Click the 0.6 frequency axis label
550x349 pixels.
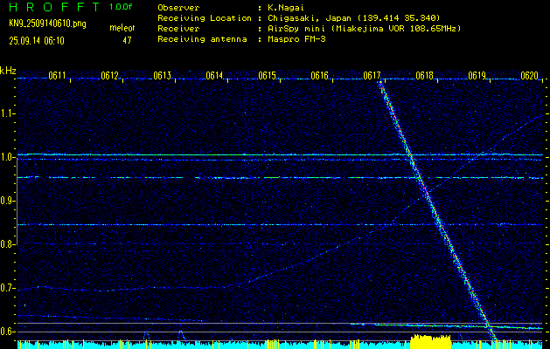6,332
